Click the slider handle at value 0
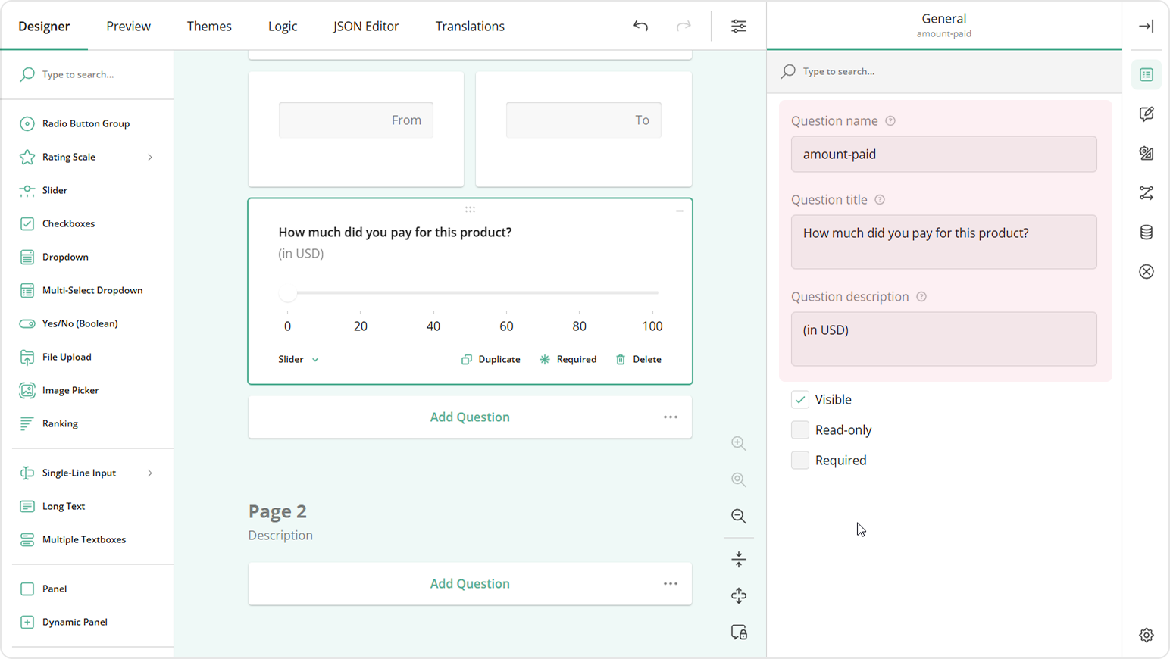Viewport: 1170px width, 659px height. (287, 293)
